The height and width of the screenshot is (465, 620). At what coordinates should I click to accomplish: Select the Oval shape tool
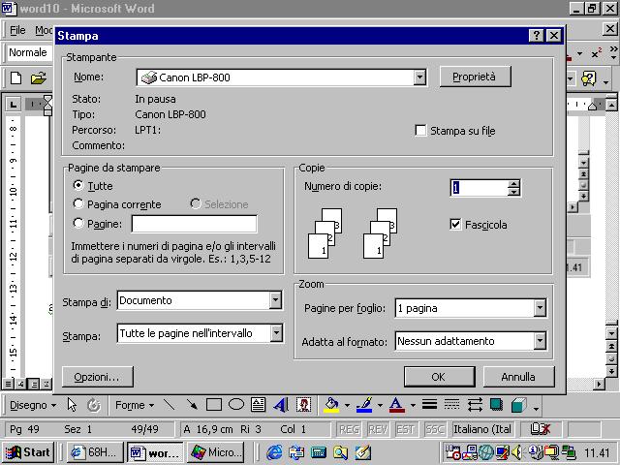pyautogui.click(x=236, y=404)
